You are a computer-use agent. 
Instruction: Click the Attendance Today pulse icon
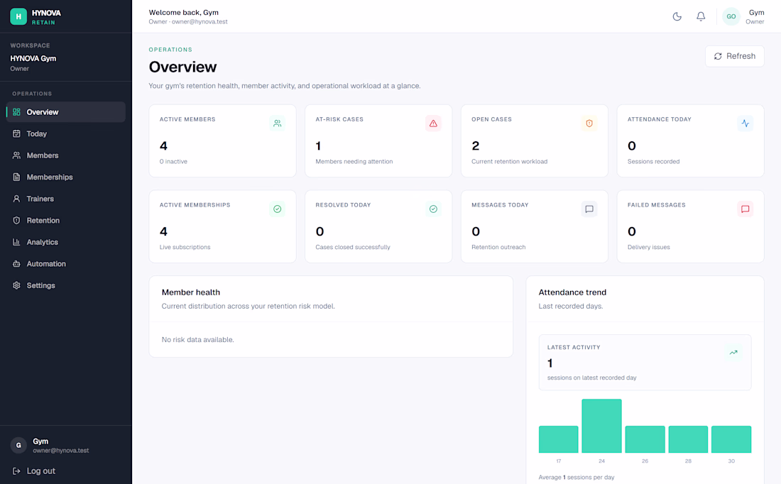pyautogui.click(x=745, y=123)
